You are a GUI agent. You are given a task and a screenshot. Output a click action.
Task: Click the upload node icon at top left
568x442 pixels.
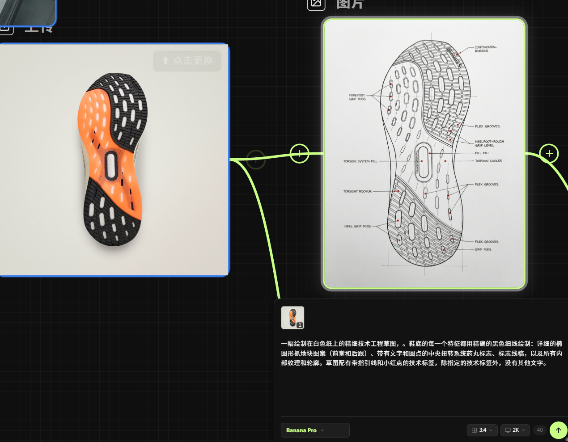pos(5,29)
